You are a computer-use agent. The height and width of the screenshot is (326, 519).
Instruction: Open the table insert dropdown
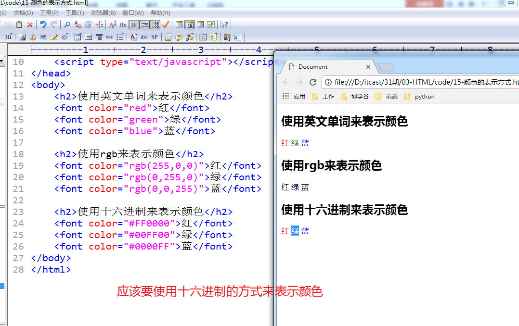point(78,37)
